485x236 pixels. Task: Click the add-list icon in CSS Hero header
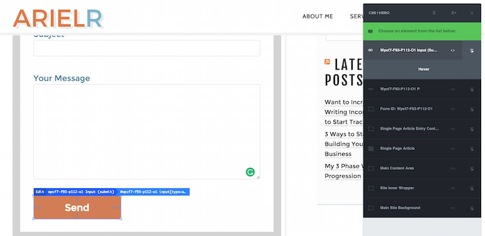click(454, 13)
